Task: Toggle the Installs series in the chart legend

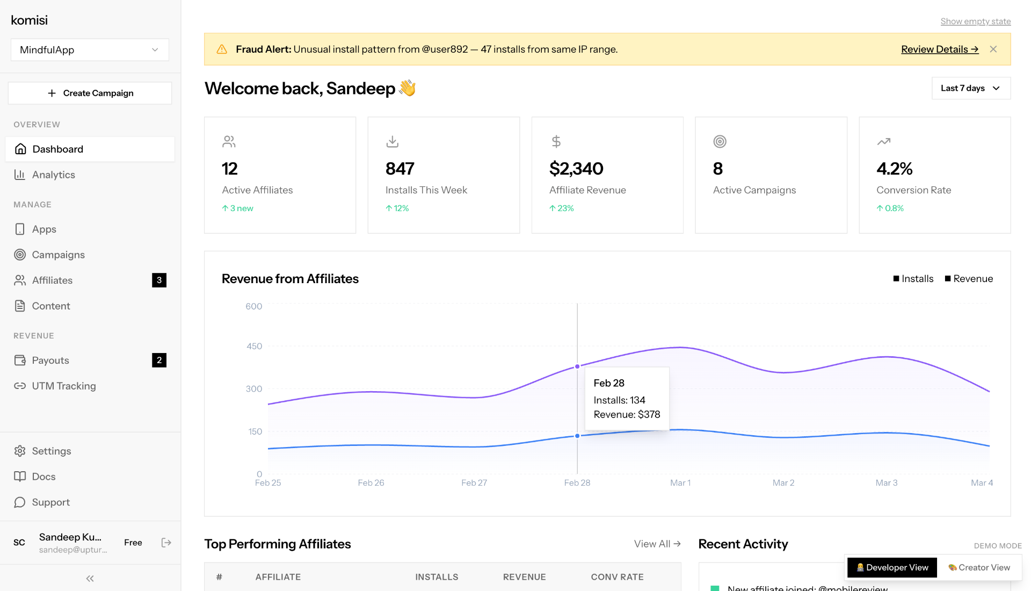Action: pyautogui.click(x=913, y=278)
